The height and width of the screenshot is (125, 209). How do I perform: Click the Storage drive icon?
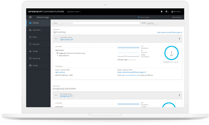(x=30, y=51)
